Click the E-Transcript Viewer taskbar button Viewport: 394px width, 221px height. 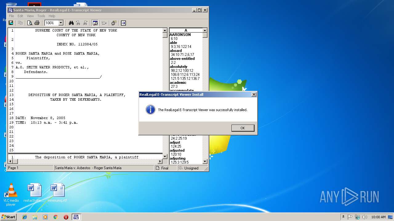coord(76,217)
